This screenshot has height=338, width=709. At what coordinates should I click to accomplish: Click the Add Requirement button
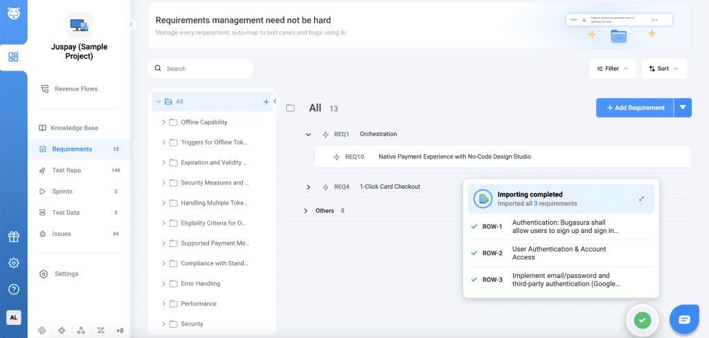pyautogui.click(x=635, y=107)
